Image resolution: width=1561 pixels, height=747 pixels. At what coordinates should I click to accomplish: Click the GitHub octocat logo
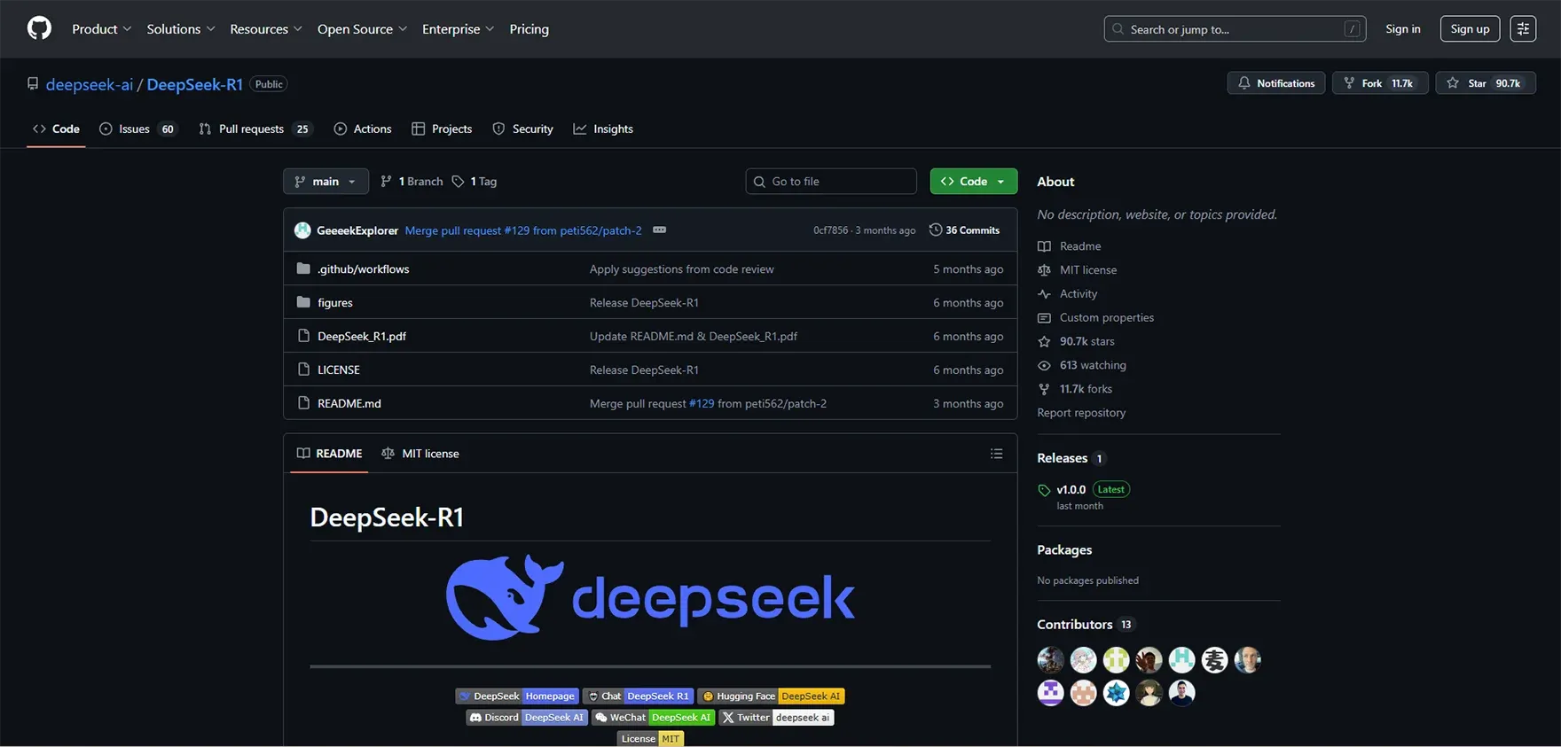click(x=39, y=28)
